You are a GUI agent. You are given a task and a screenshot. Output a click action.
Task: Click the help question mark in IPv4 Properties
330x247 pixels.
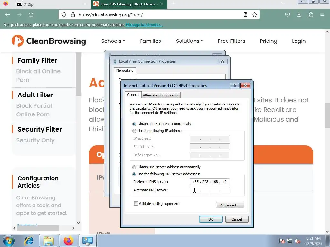click(x=235, y=85)
